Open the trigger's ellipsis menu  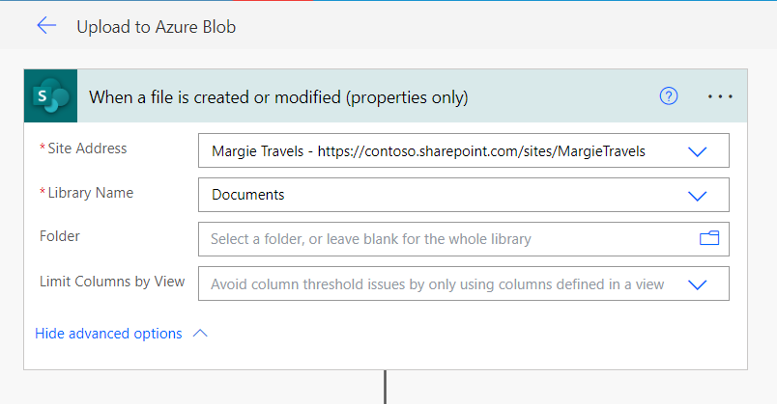tap(720, 96)
